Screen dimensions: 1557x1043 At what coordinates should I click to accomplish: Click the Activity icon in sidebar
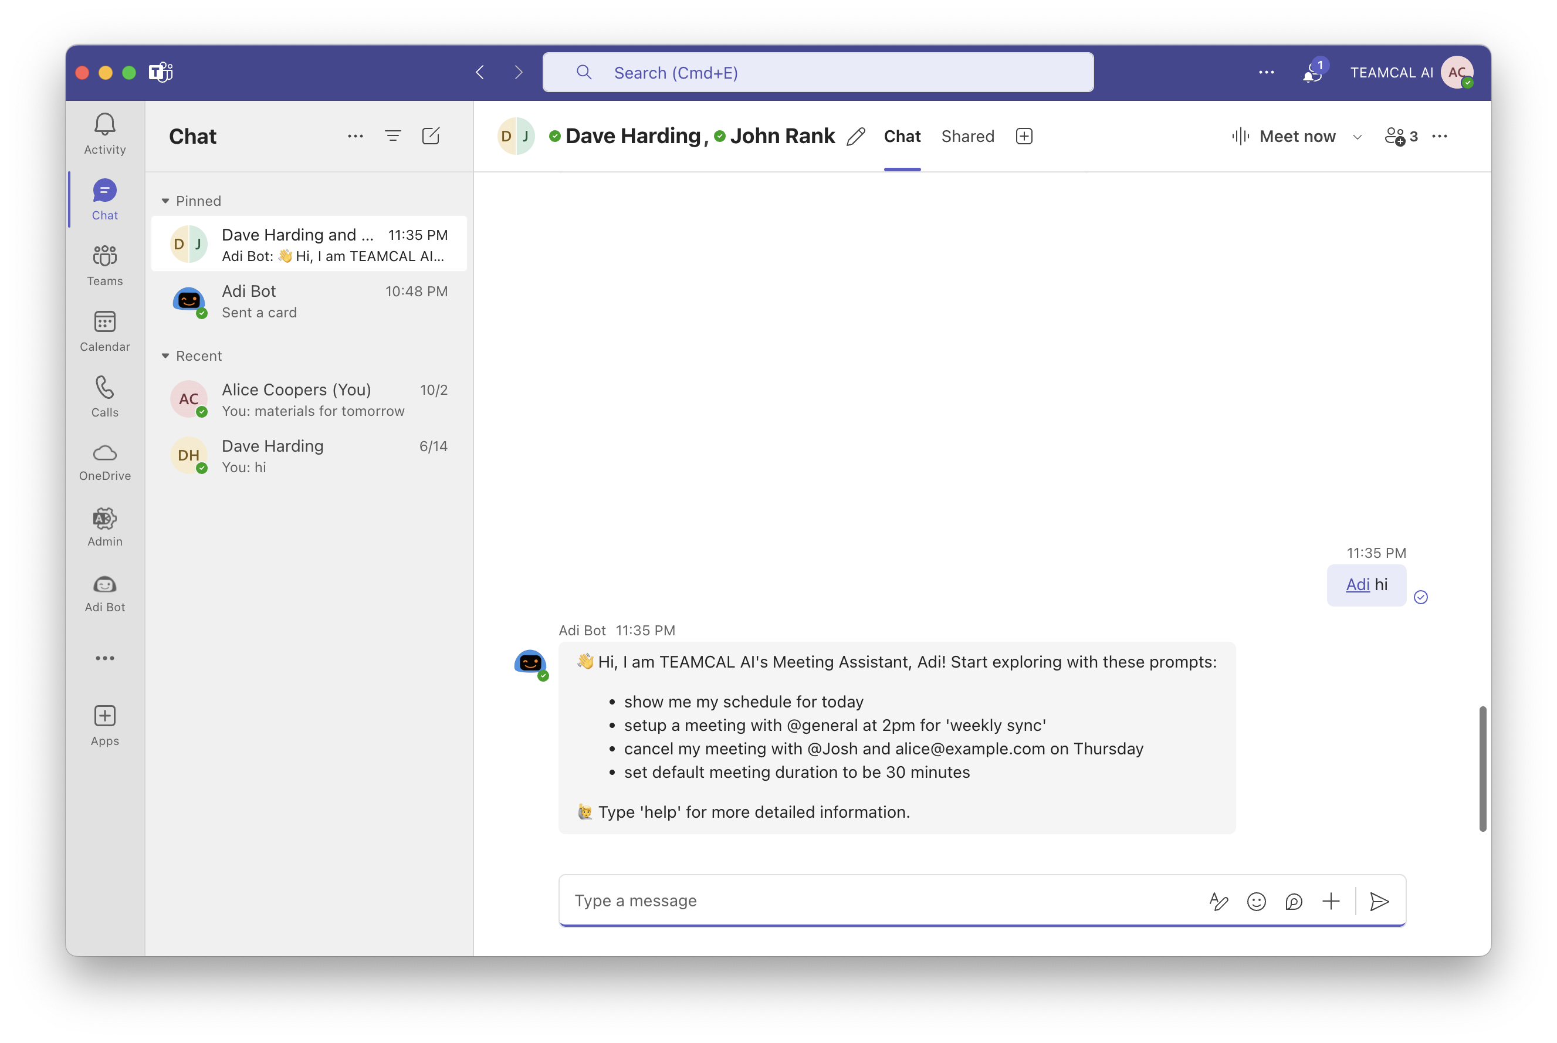(x=105, y=131)
